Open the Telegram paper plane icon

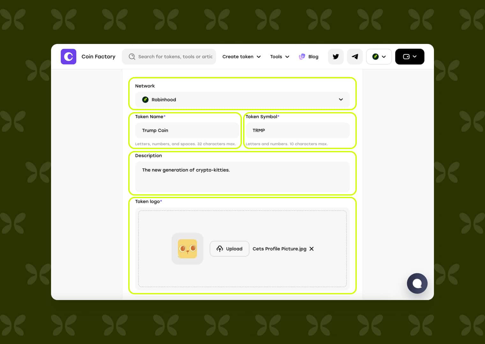click(355, 57)
